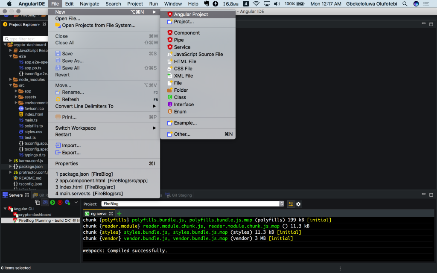
Task: Expand the JavaScript Resources node
Action: 11,50
